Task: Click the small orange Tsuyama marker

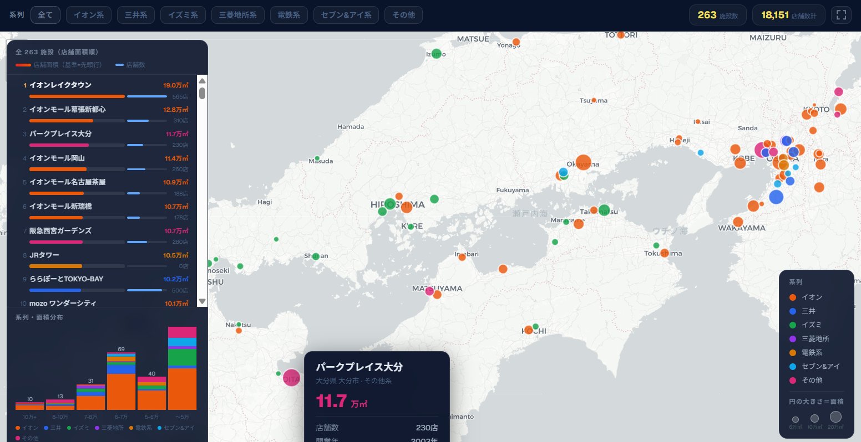Action: [594, 100]
